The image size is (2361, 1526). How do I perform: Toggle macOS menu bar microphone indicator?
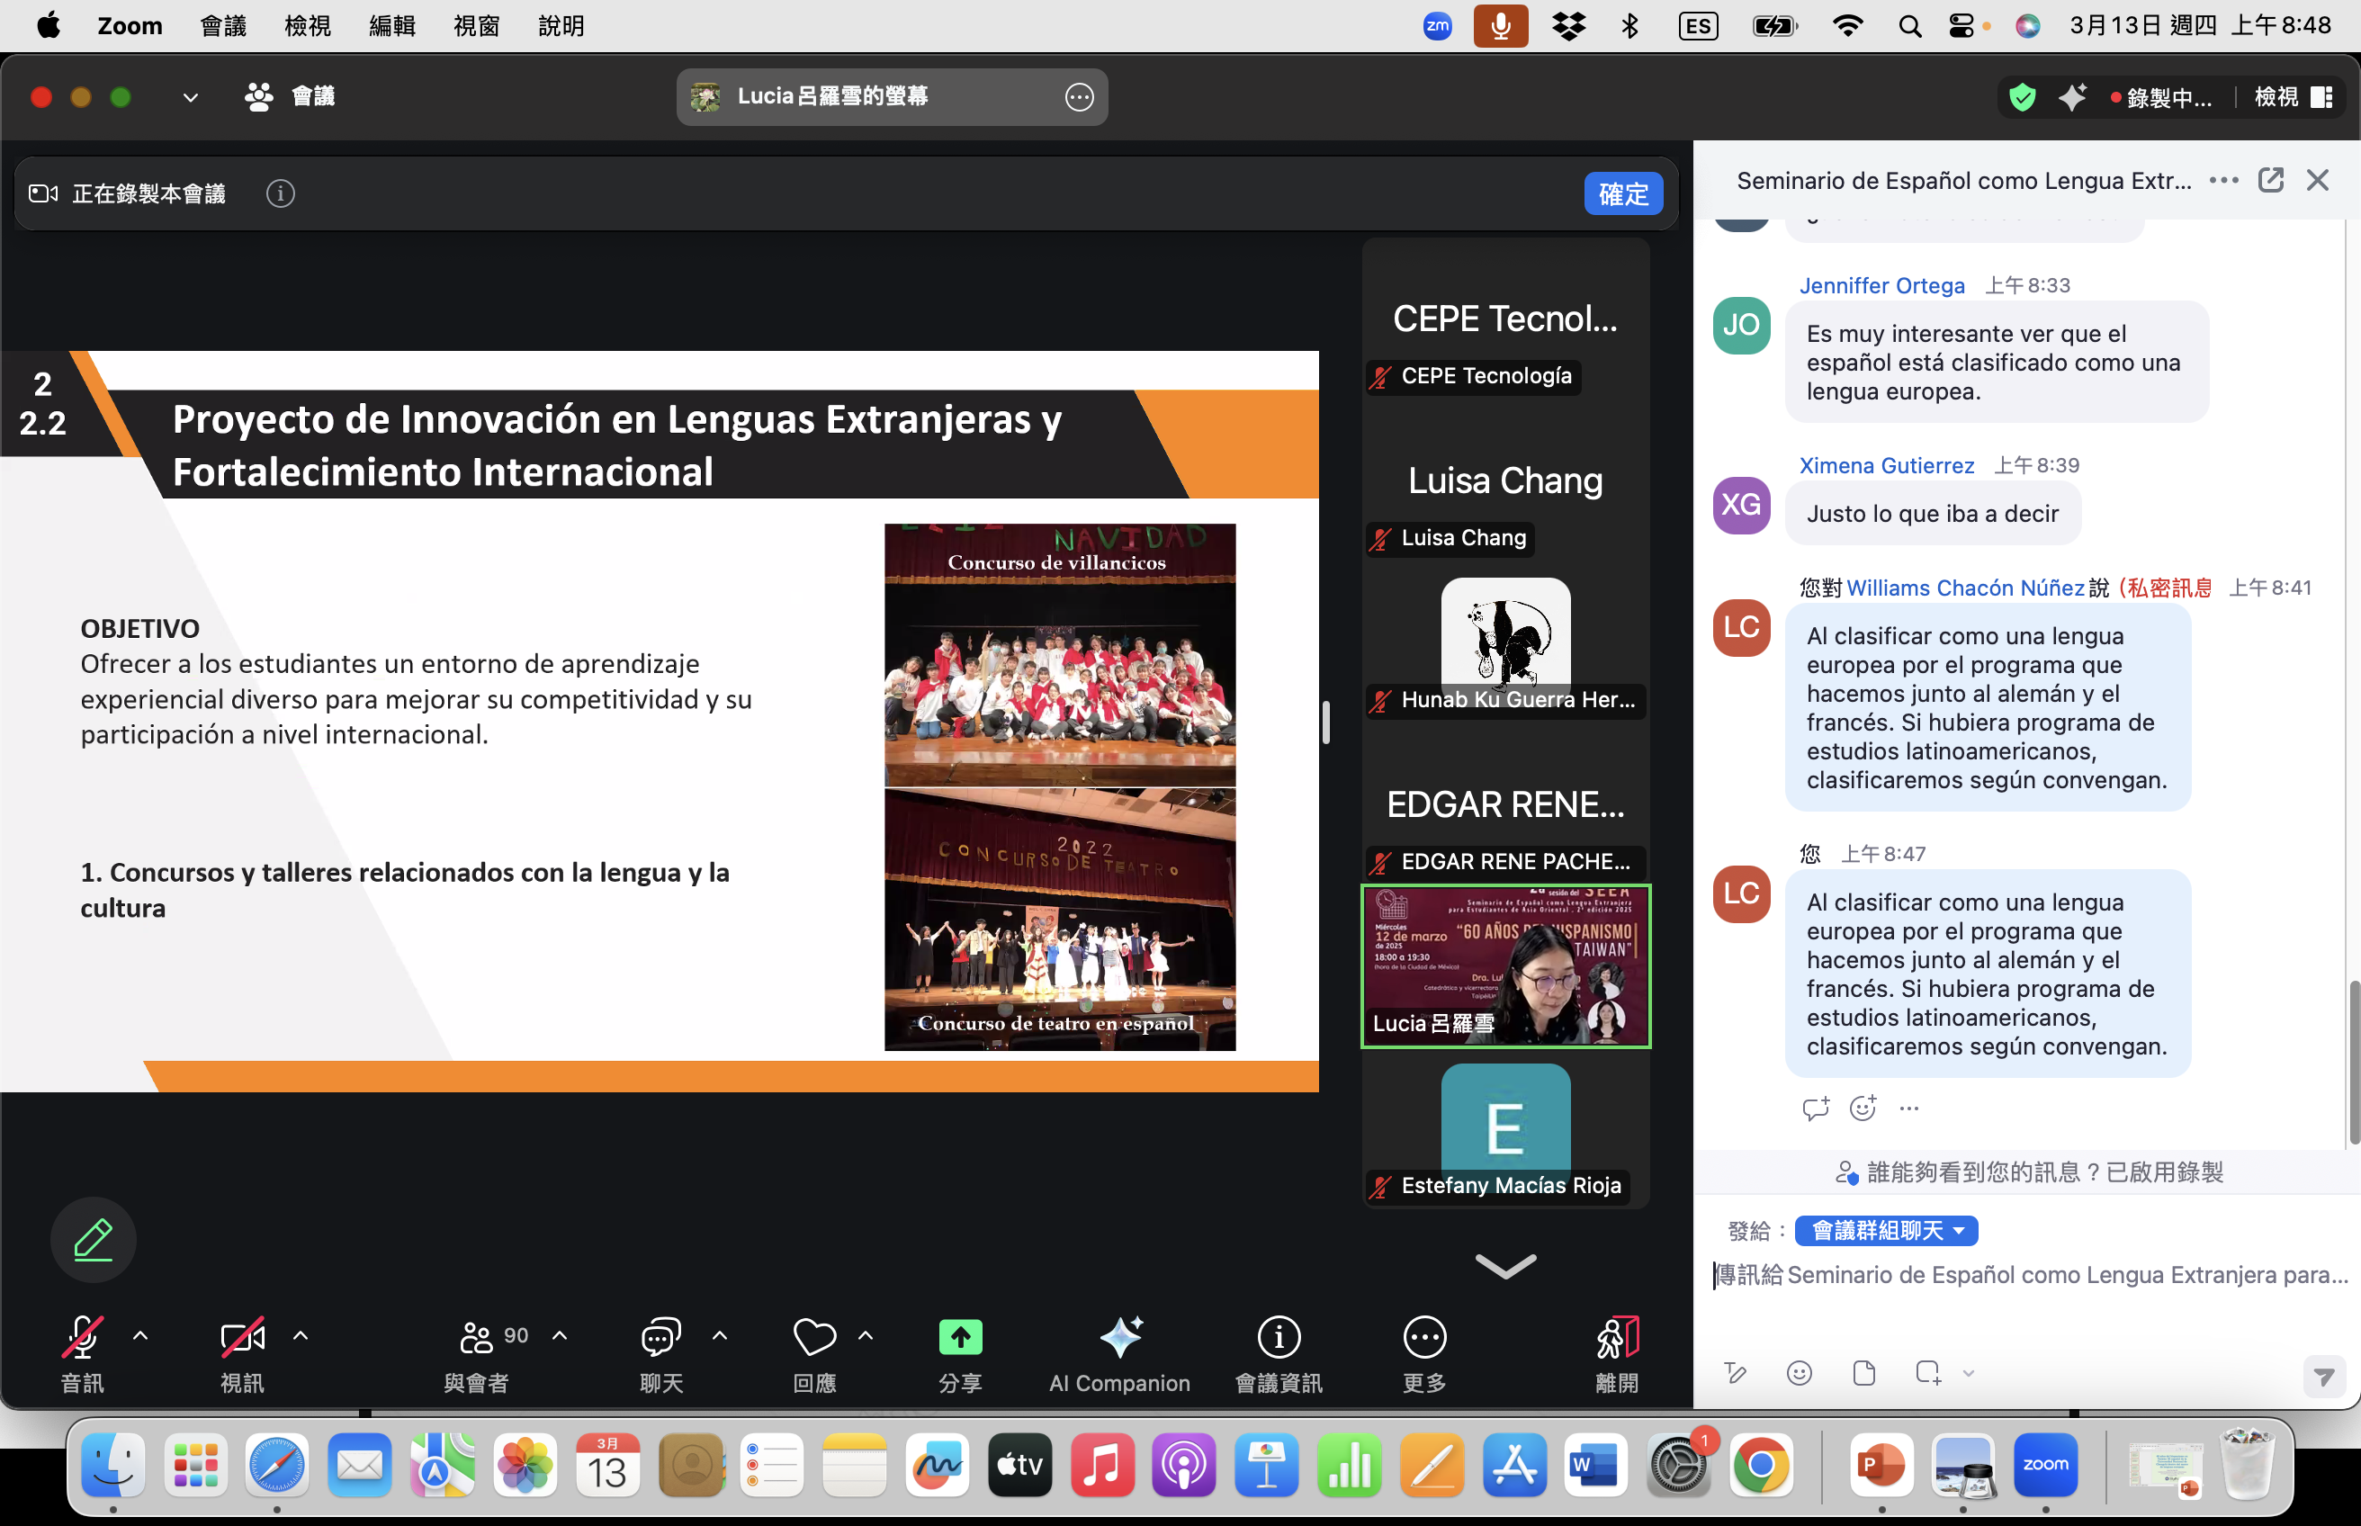[x=1500, y=26]
